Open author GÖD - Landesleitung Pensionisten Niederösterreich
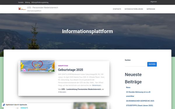This screenshot has height=109, width=175. point(81,89)
